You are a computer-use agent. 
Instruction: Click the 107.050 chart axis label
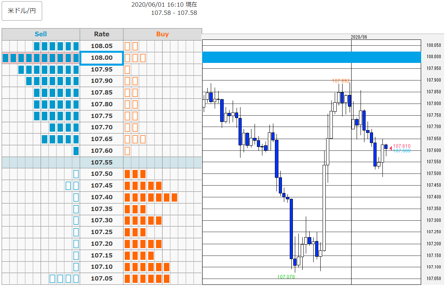(434, 279)
